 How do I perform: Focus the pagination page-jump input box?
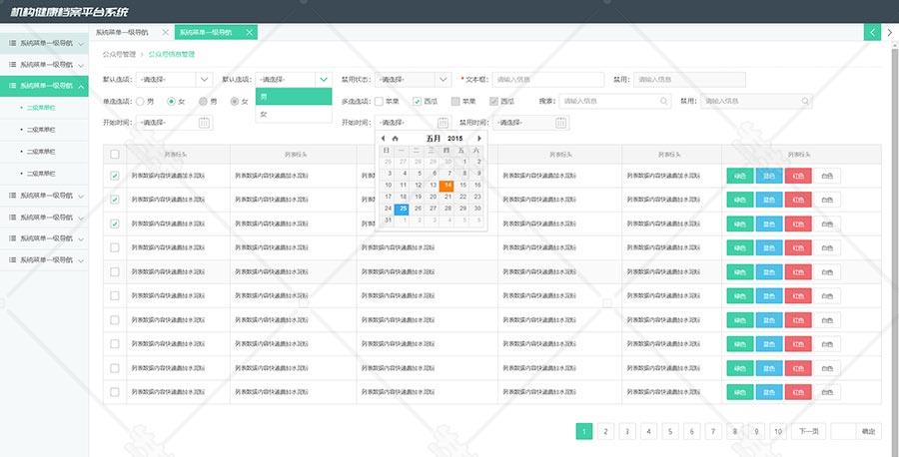click(x=843, y=432)
